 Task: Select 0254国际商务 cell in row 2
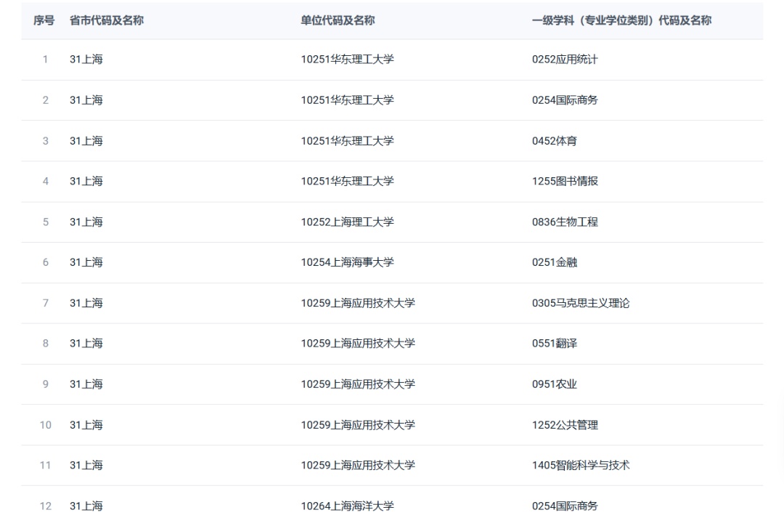click(x=565, y=100)
